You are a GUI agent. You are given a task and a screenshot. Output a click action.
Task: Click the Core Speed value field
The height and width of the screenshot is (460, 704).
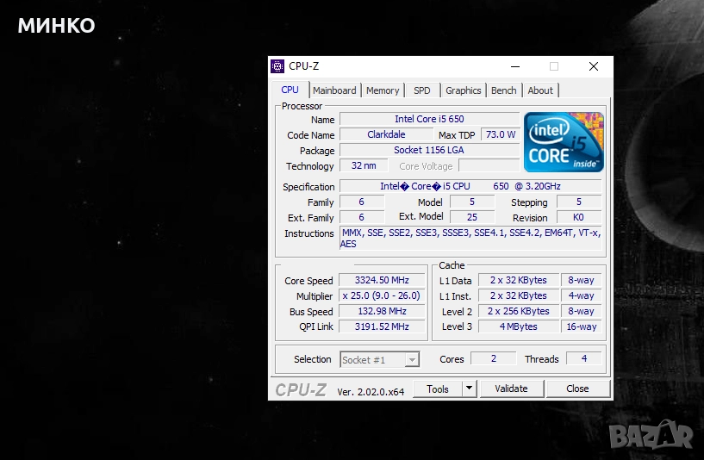click(x=380, y=280)
